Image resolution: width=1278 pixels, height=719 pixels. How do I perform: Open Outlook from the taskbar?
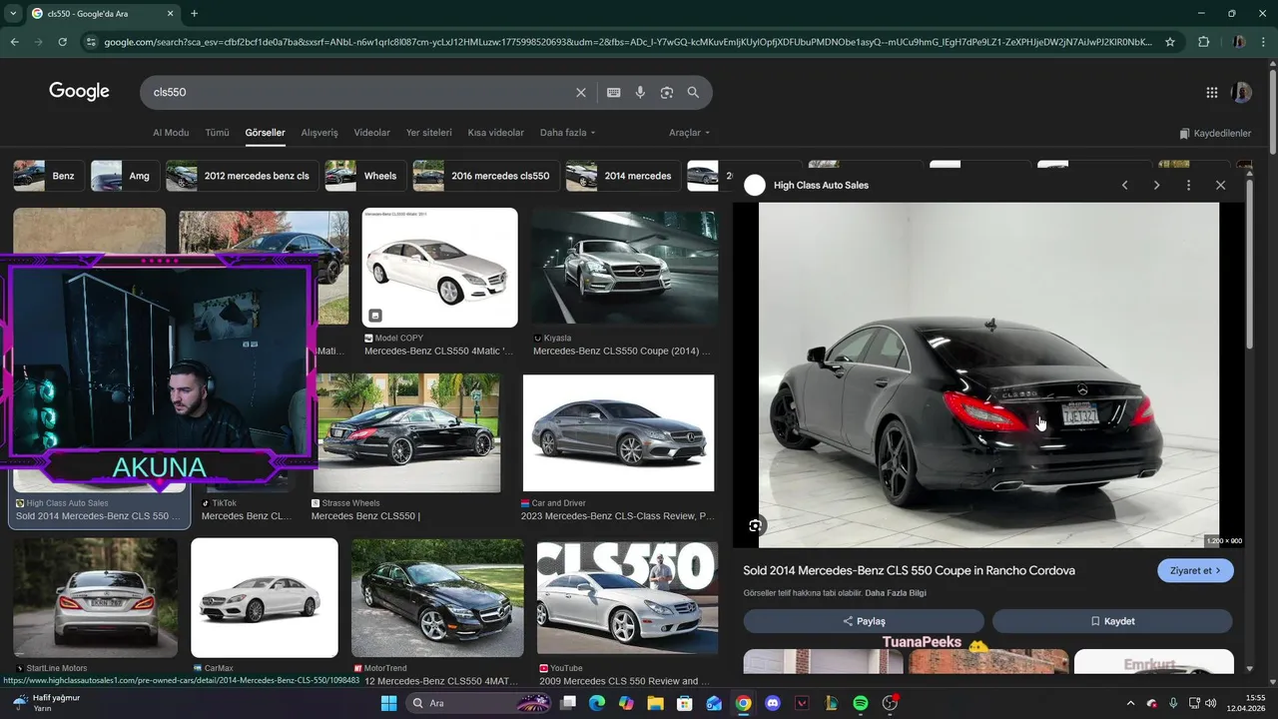(x=714, y=703)
